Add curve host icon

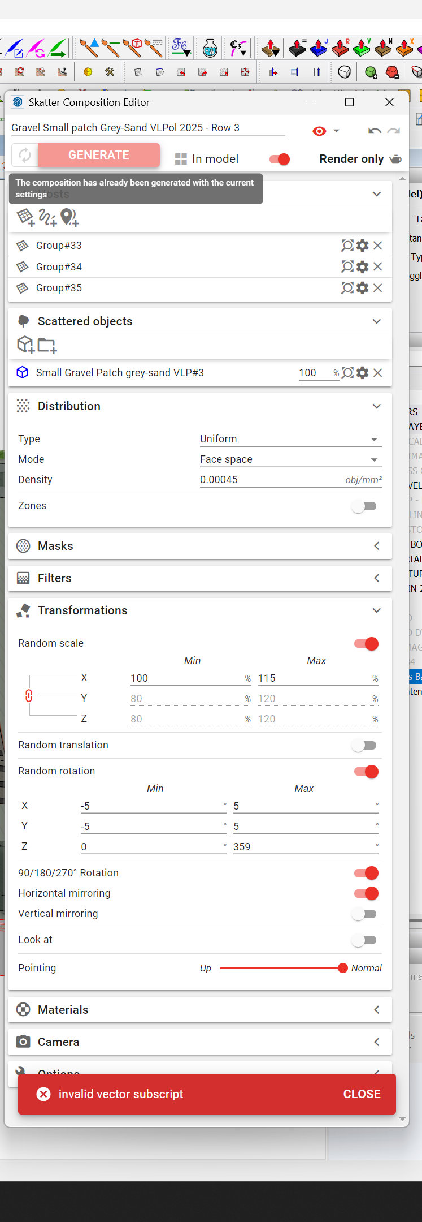point(47,217)
